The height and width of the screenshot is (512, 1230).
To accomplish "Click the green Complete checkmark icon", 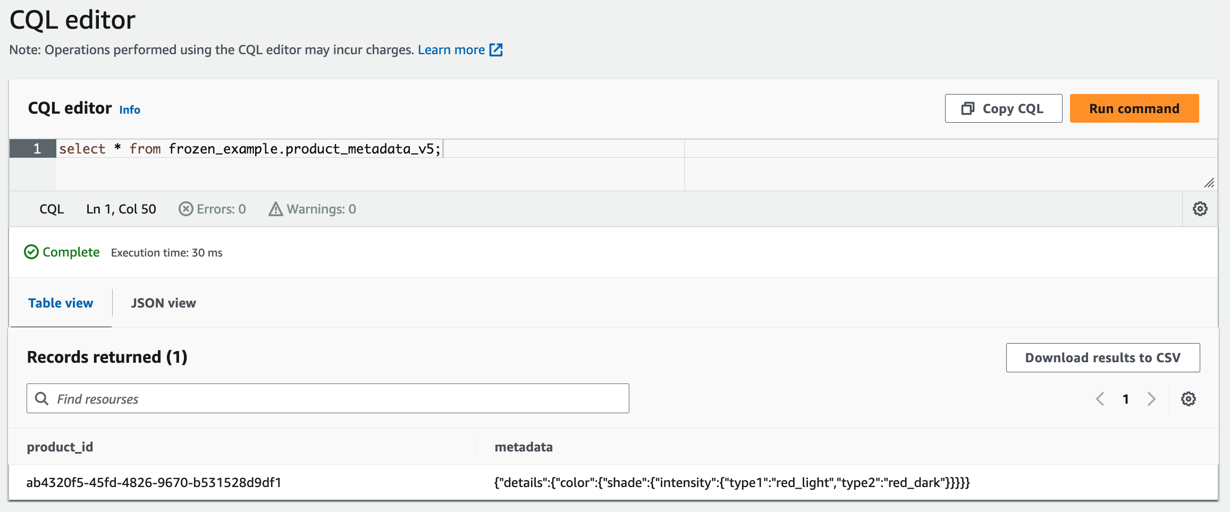I will point(31,252).
